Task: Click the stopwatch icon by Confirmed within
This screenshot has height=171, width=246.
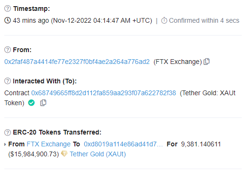Action: click(164, 20)
